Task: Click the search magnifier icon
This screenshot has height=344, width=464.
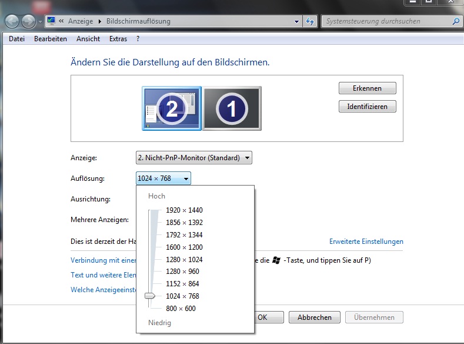Action: pos(456,21)
